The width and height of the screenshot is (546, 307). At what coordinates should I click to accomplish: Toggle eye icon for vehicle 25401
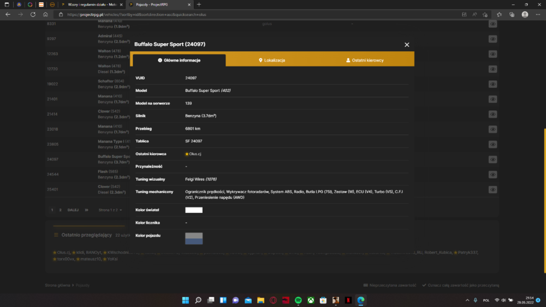pyautogui.click(x=492, y=190)
